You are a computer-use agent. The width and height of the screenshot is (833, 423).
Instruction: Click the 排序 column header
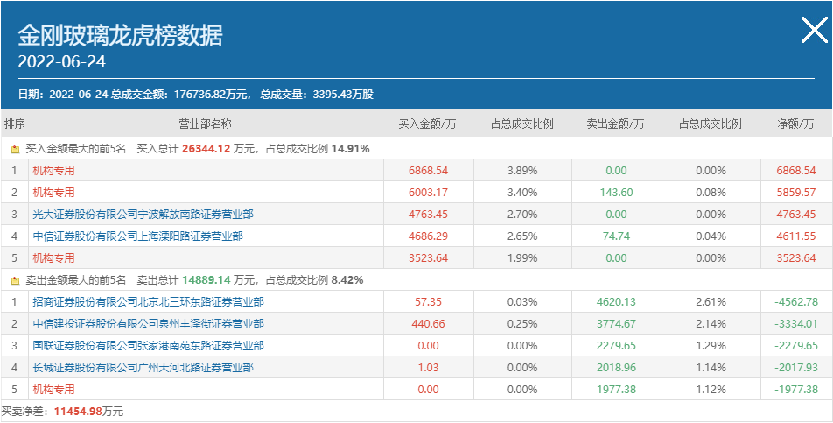pos(15,124)
